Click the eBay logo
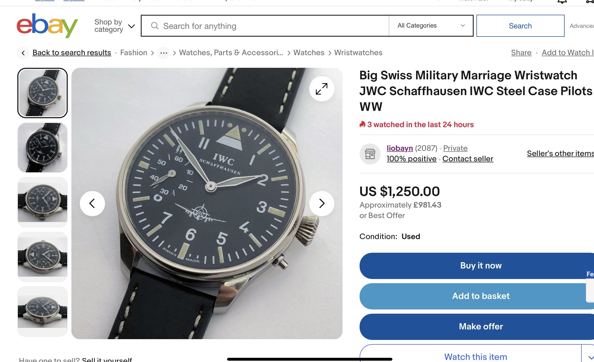This screenshot has width=594, height=362. tap(47, 26)
